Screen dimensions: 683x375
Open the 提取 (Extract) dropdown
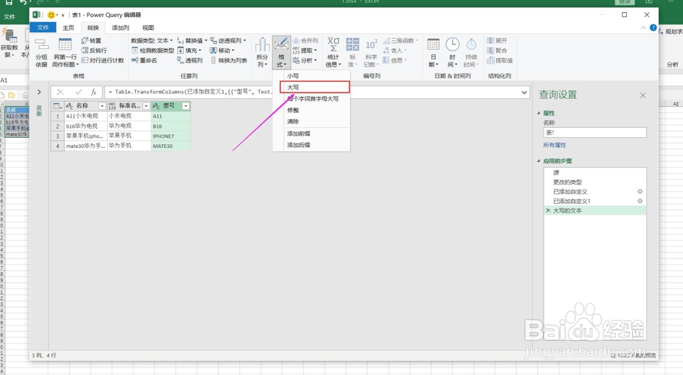(x=305, y=50)
